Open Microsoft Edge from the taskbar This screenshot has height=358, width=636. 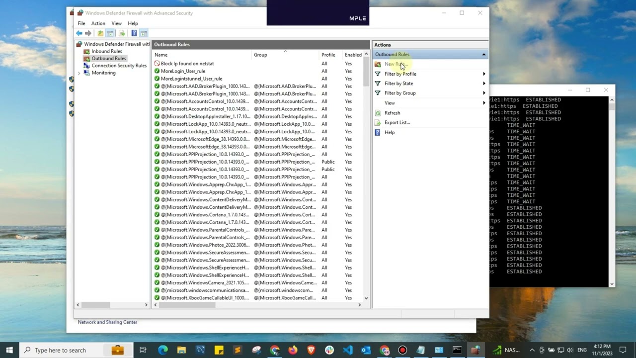click(163, 350)
